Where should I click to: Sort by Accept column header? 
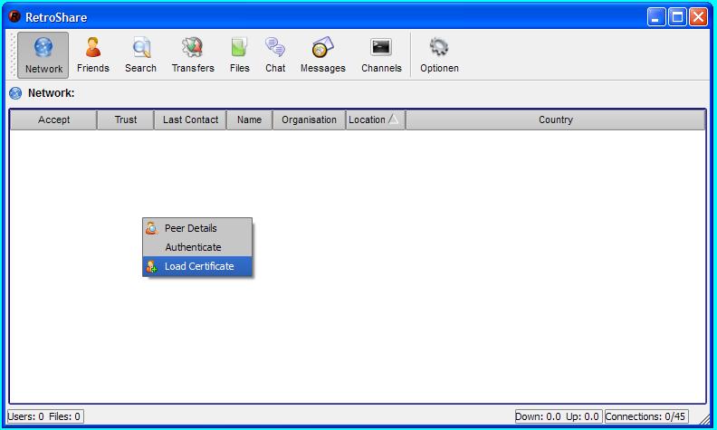point(53,119)
